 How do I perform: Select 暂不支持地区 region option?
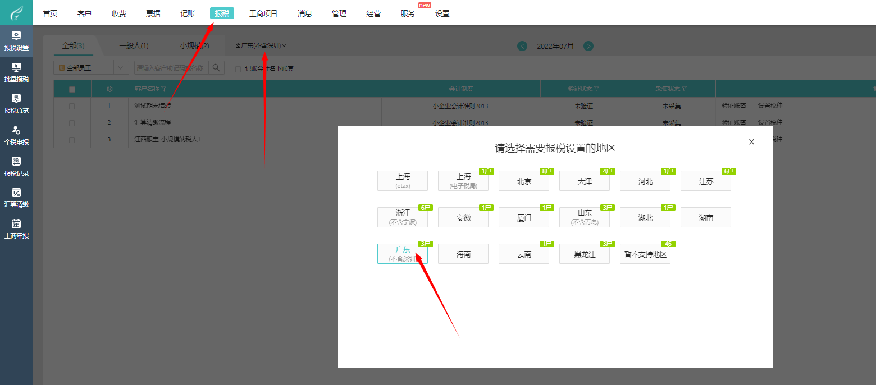click(645, 254)
